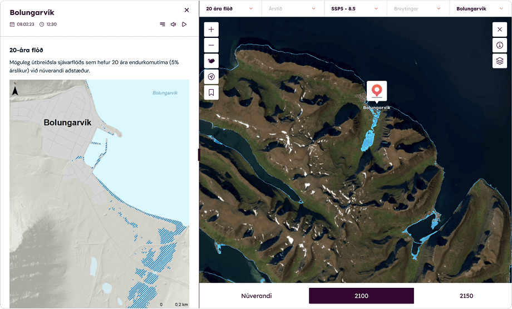512x309 pixels.
Task: Open the map info icon
Action: pos(499,45)
